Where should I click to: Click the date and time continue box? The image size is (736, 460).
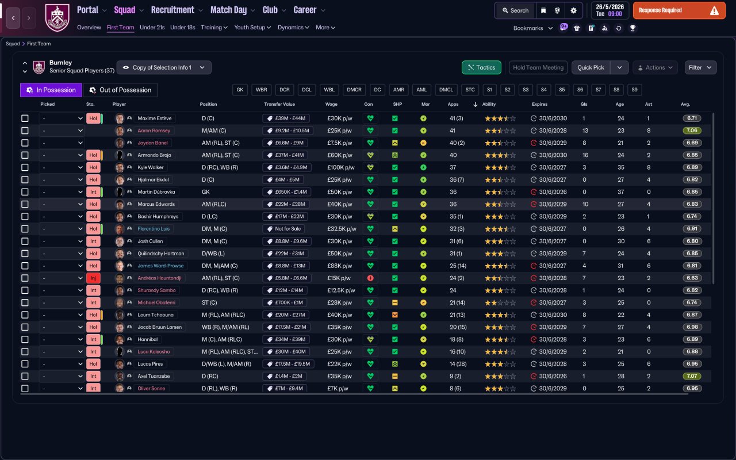pyautogui.click(x=609, y=10)
